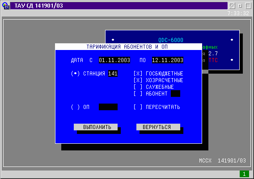Click the green indicator labeled 1
Image resolution: width=254 pixels, height=179 pixels.
coord(244,174)
